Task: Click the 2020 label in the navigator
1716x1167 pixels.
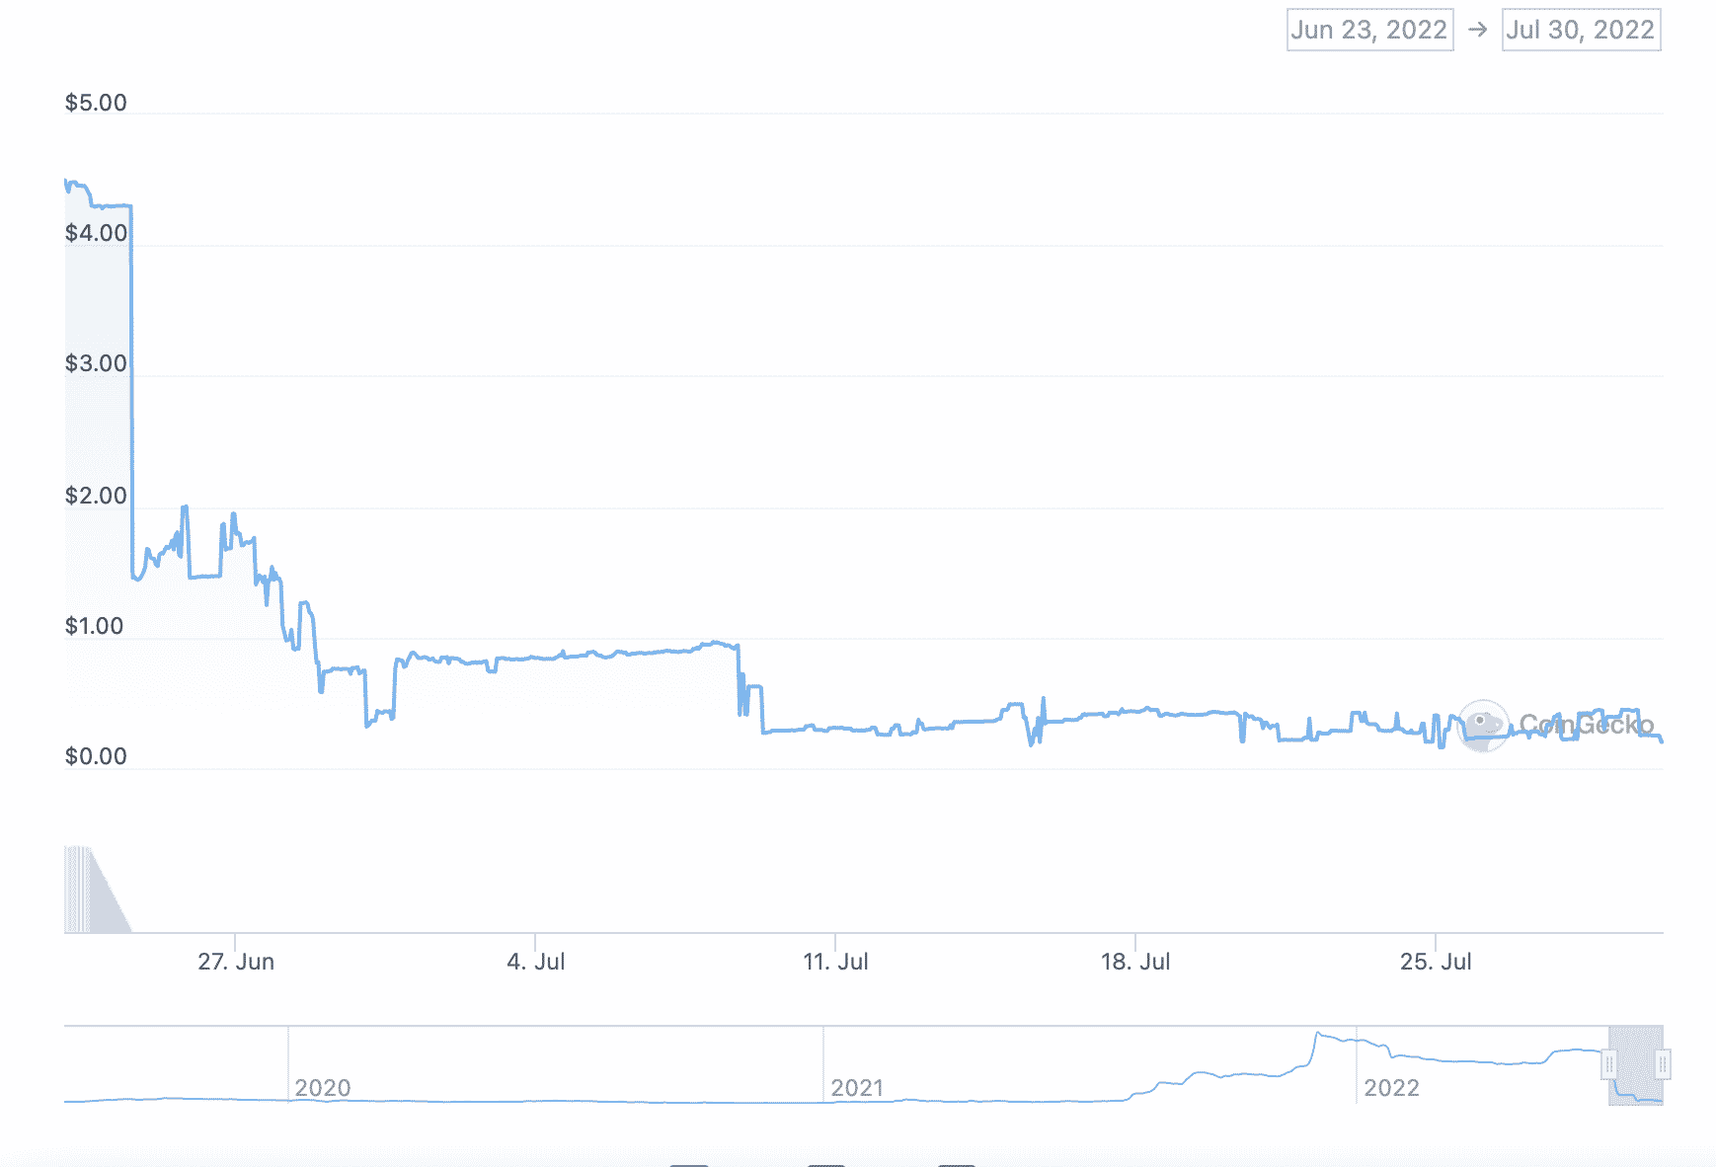Action: pos(323,1088)
